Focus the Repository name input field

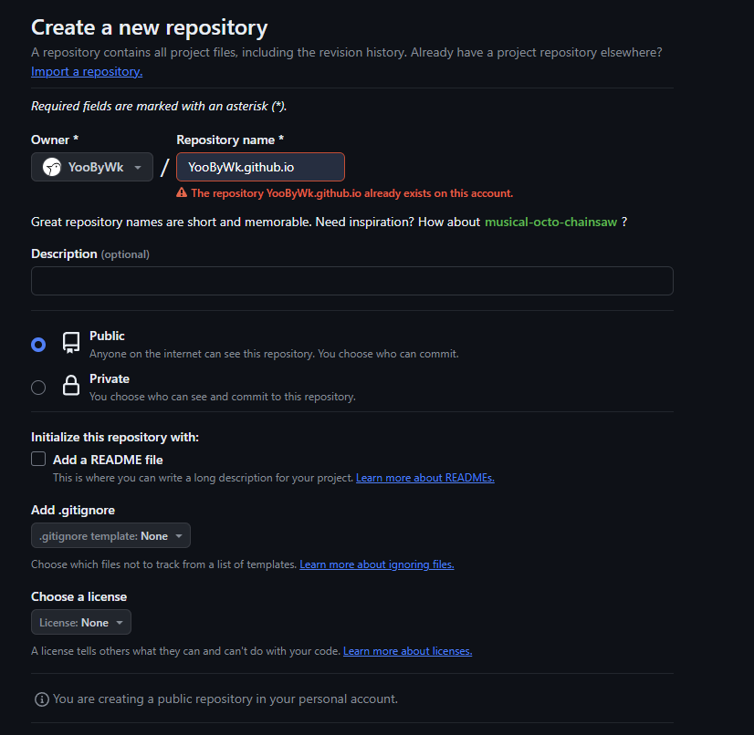261,167
